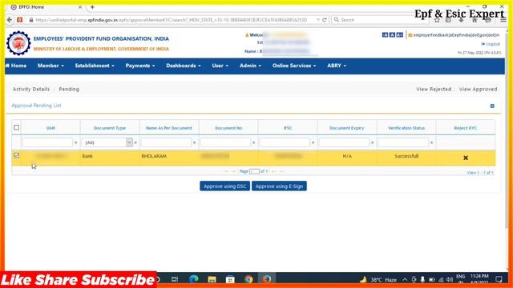Collapse the Approval Pending List panel
This screenshot has height=288, width=513.
click(x=492, y=106)
